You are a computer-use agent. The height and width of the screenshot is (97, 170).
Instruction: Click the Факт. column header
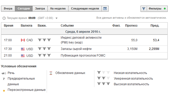[116, 26]
